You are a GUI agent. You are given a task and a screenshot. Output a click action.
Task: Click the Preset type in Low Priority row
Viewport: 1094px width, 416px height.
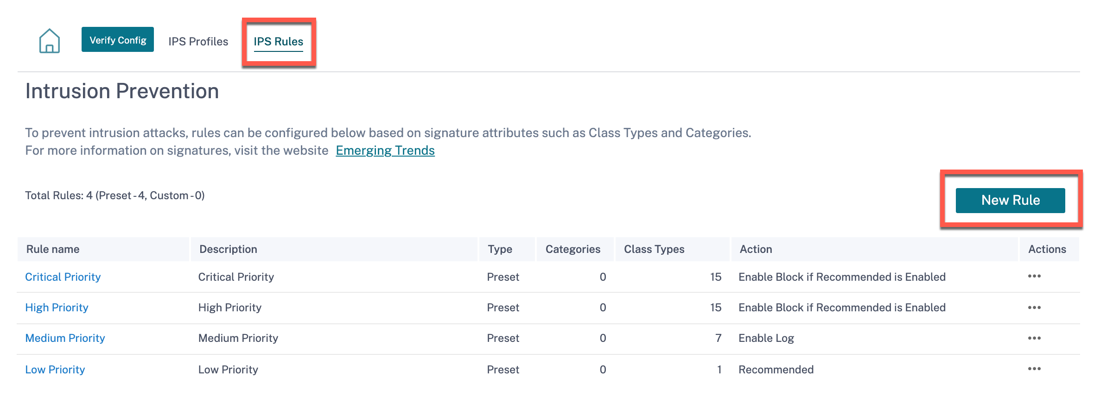tap(503, 370)
